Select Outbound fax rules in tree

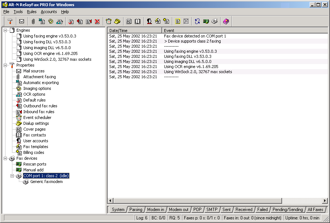point(40,106)
